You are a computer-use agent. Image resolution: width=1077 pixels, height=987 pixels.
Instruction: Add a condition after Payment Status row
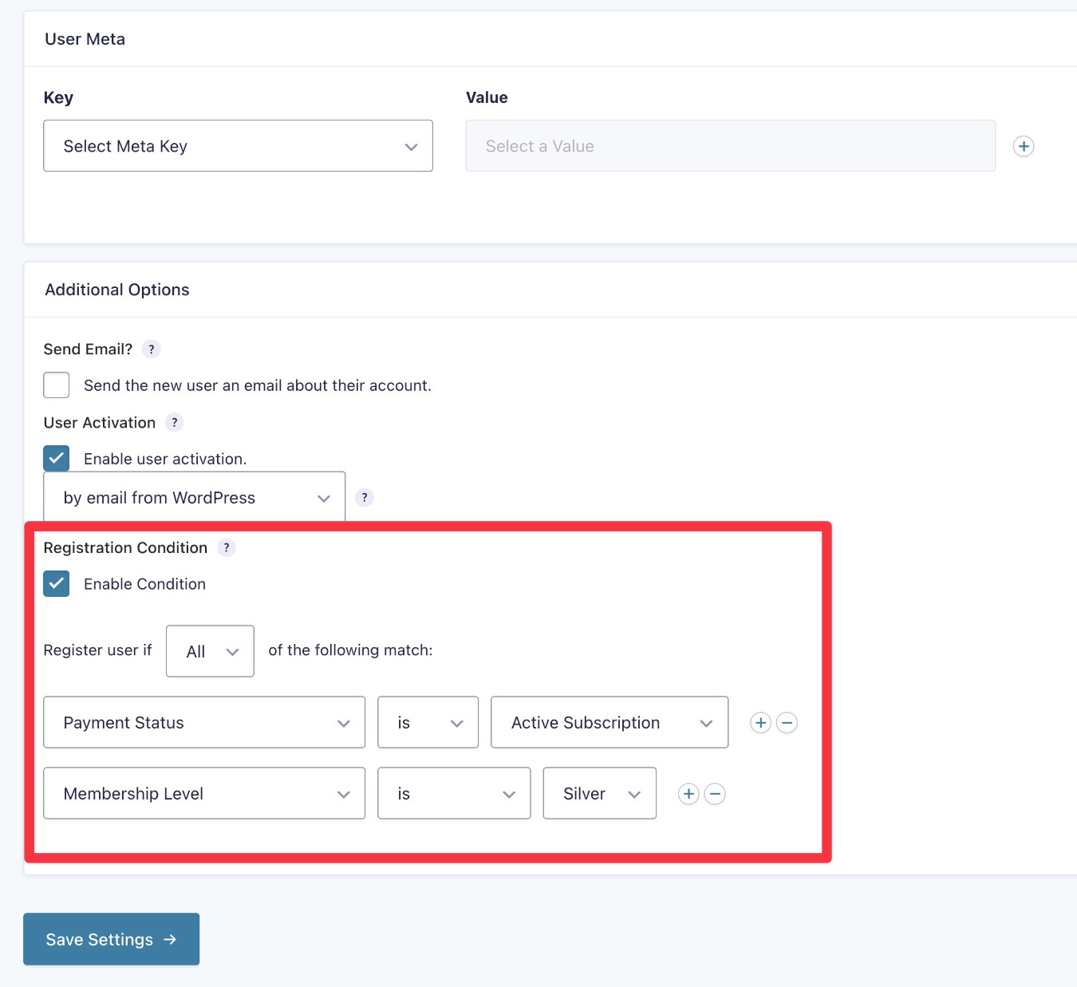tap(759, 722)
